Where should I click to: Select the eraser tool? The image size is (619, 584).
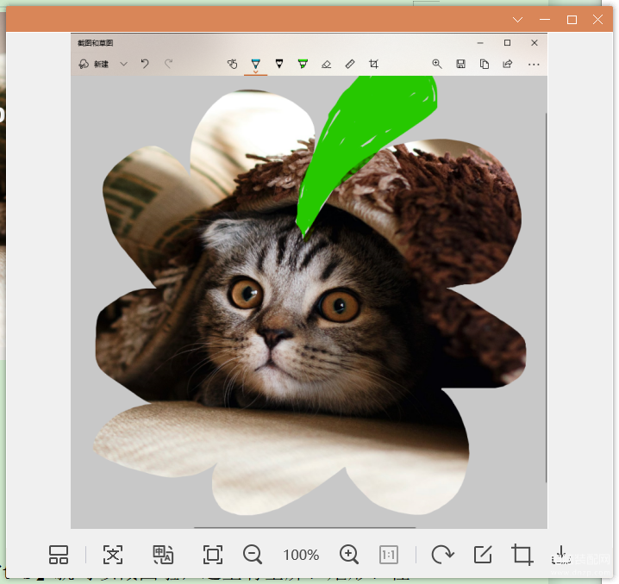tap(326, 65)
